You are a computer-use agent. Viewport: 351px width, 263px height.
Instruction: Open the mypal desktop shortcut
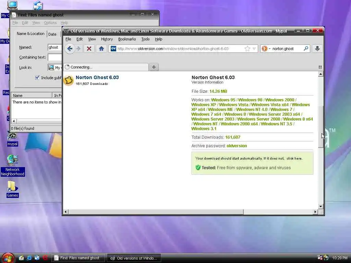[12, 139]
